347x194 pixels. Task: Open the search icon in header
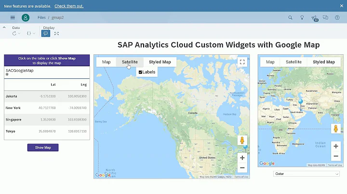point(290,17)
